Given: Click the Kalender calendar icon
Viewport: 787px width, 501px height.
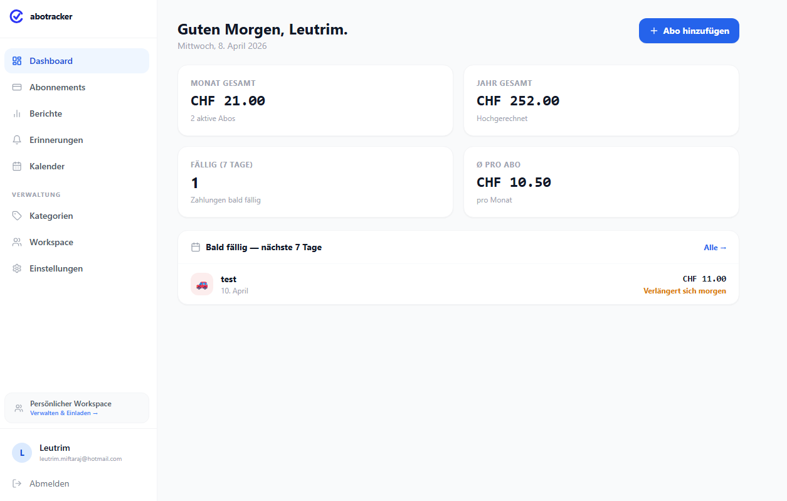Looking at the screenshot, I should click(x=17, y=166).
